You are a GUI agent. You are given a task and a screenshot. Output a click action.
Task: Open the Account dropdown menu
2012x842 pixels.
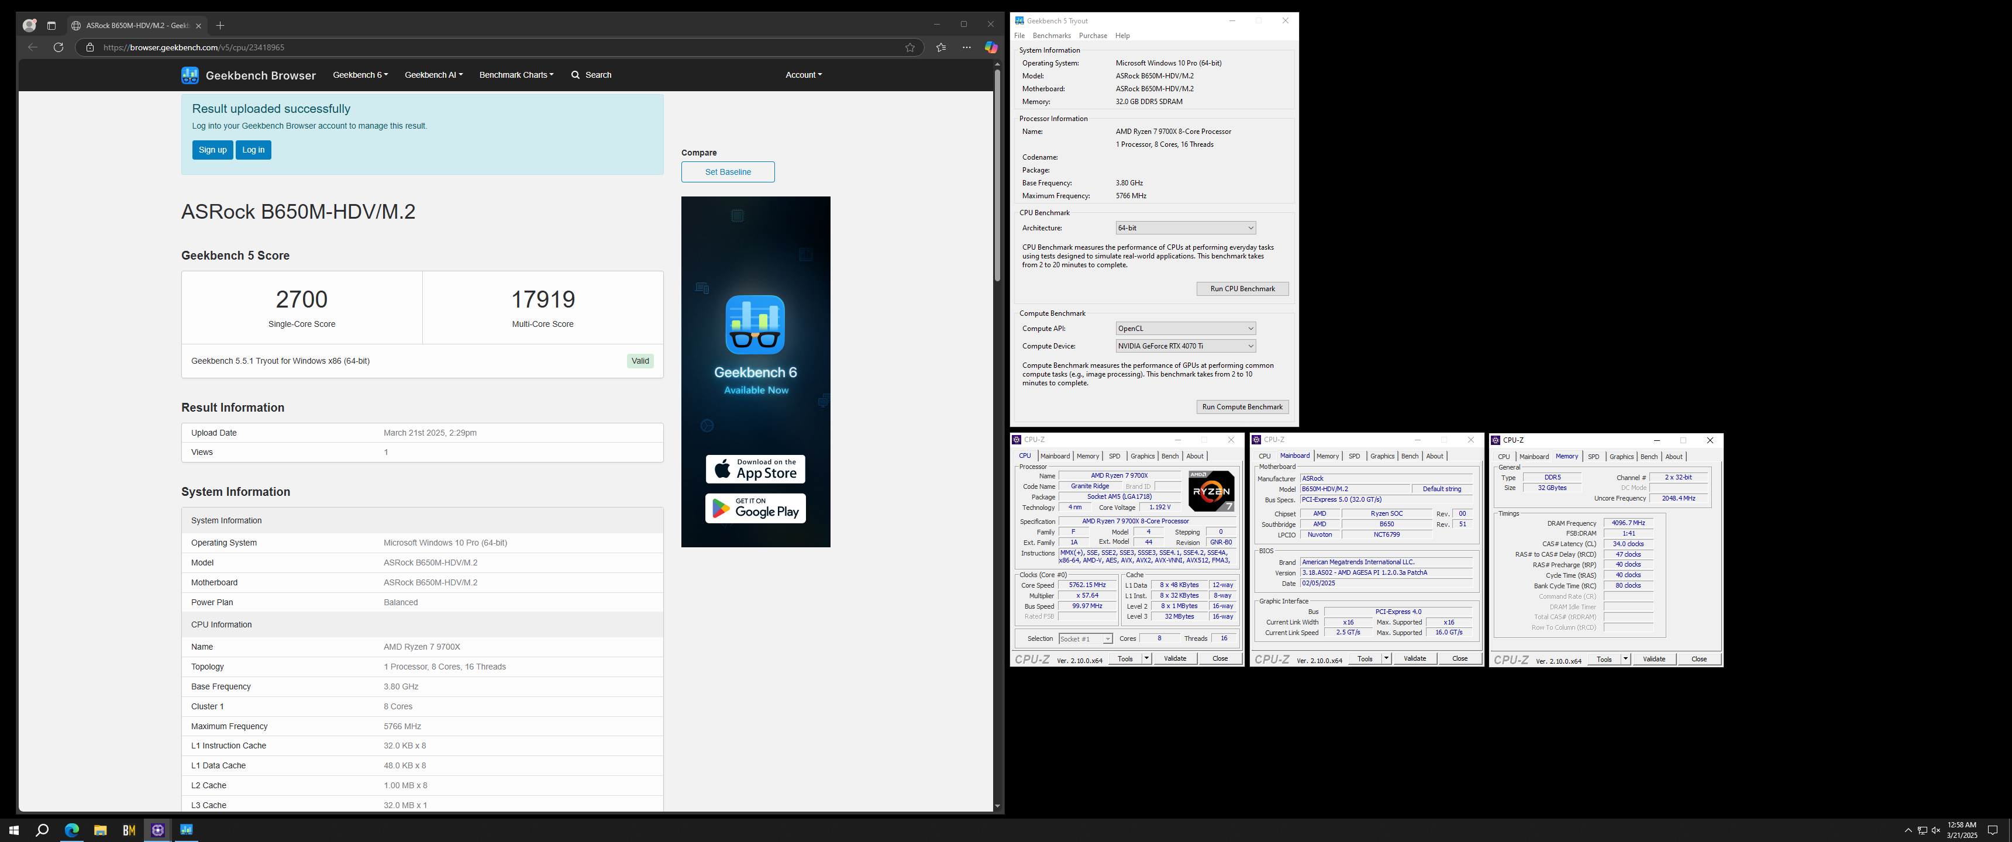(x=804, y=75)
